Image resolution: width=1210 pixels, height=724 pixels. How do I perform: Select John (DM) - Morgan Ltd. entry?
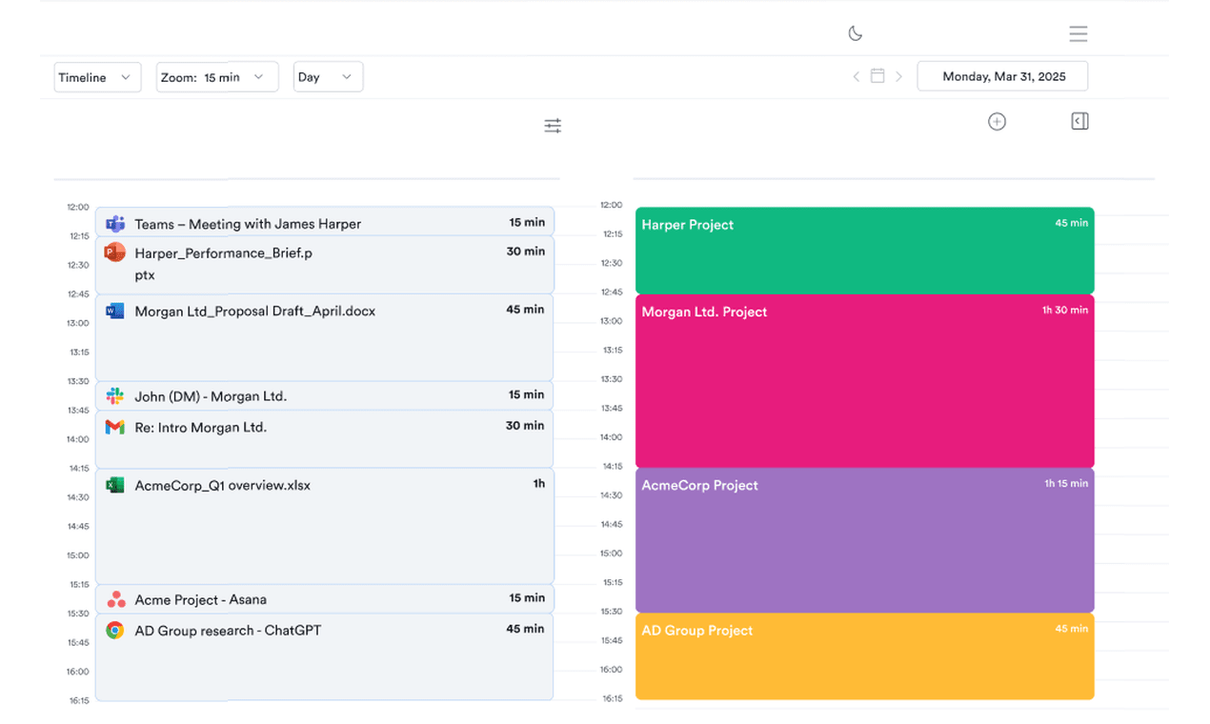(x=325, y=395)
